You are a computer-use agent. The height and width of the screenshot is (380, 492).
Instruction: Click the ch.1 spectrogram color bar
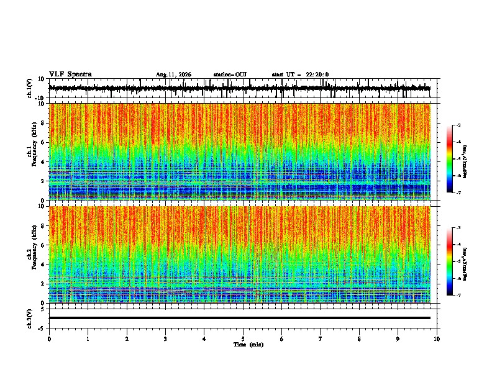pyautogui.click(x=450, y=159)
